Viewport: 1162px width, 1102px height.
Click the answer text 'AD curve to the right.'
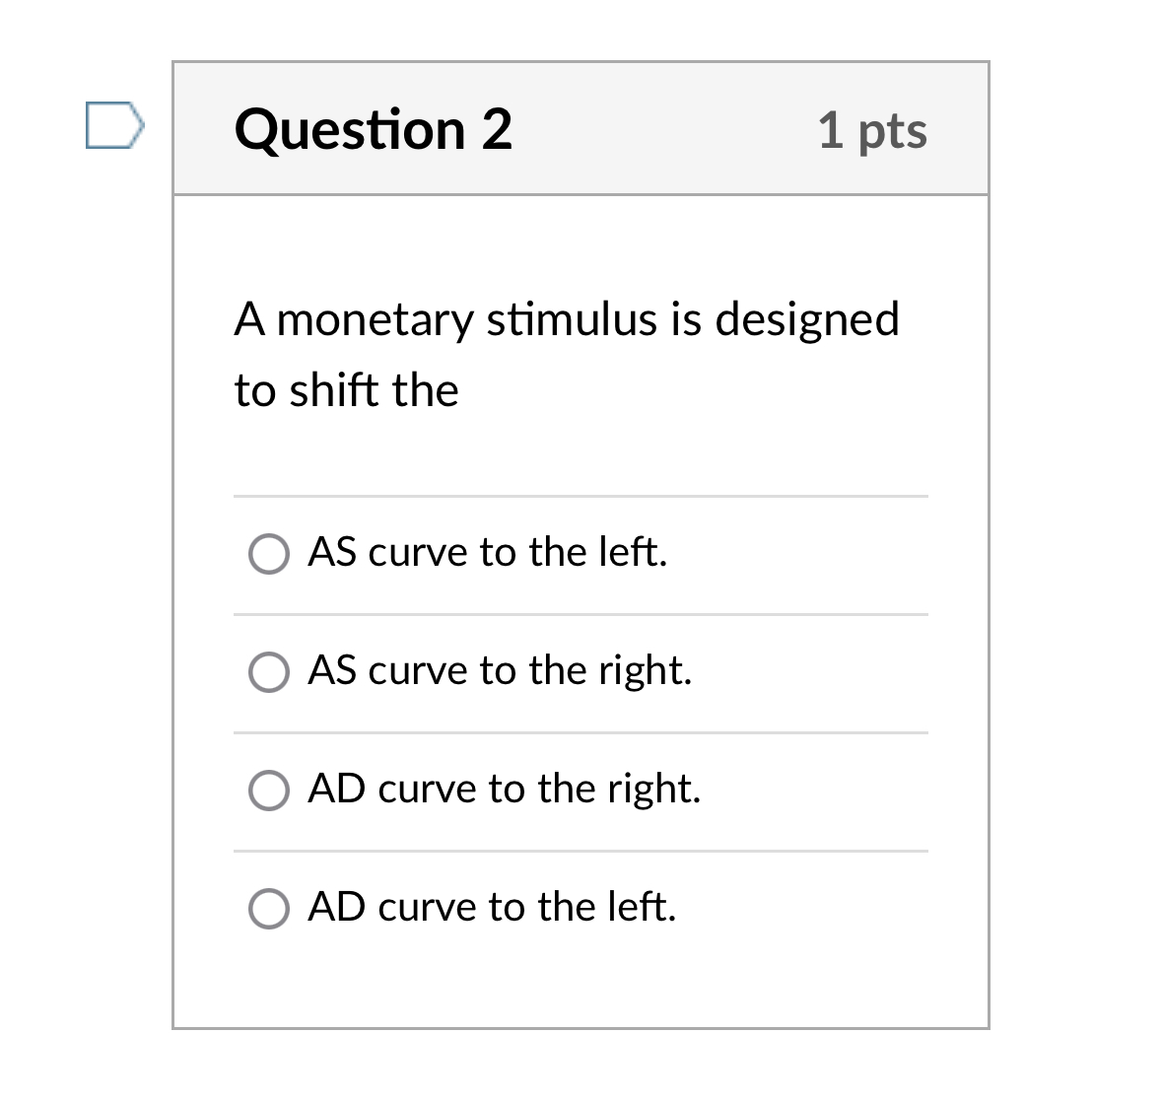click(x=505, y=789)
